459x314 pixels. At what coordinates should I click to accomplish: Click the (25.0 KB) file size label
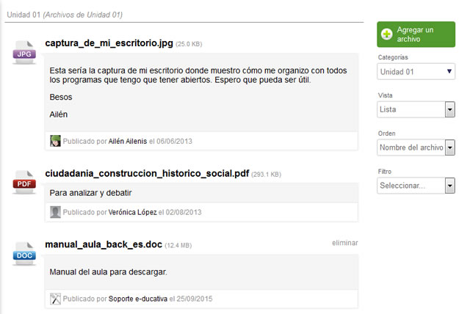click(189, 44)
